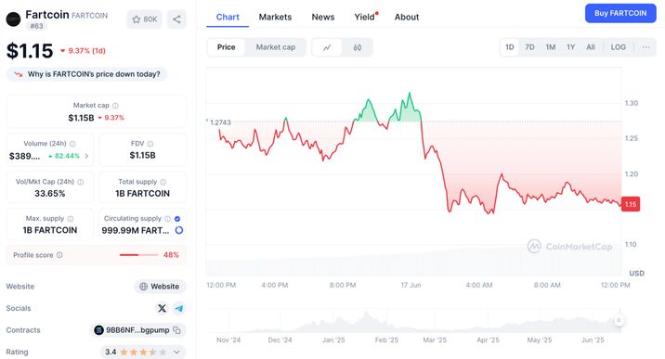Switch to candlestick chart view
Screen dimensions: 665x359
[x=358, y=47]
